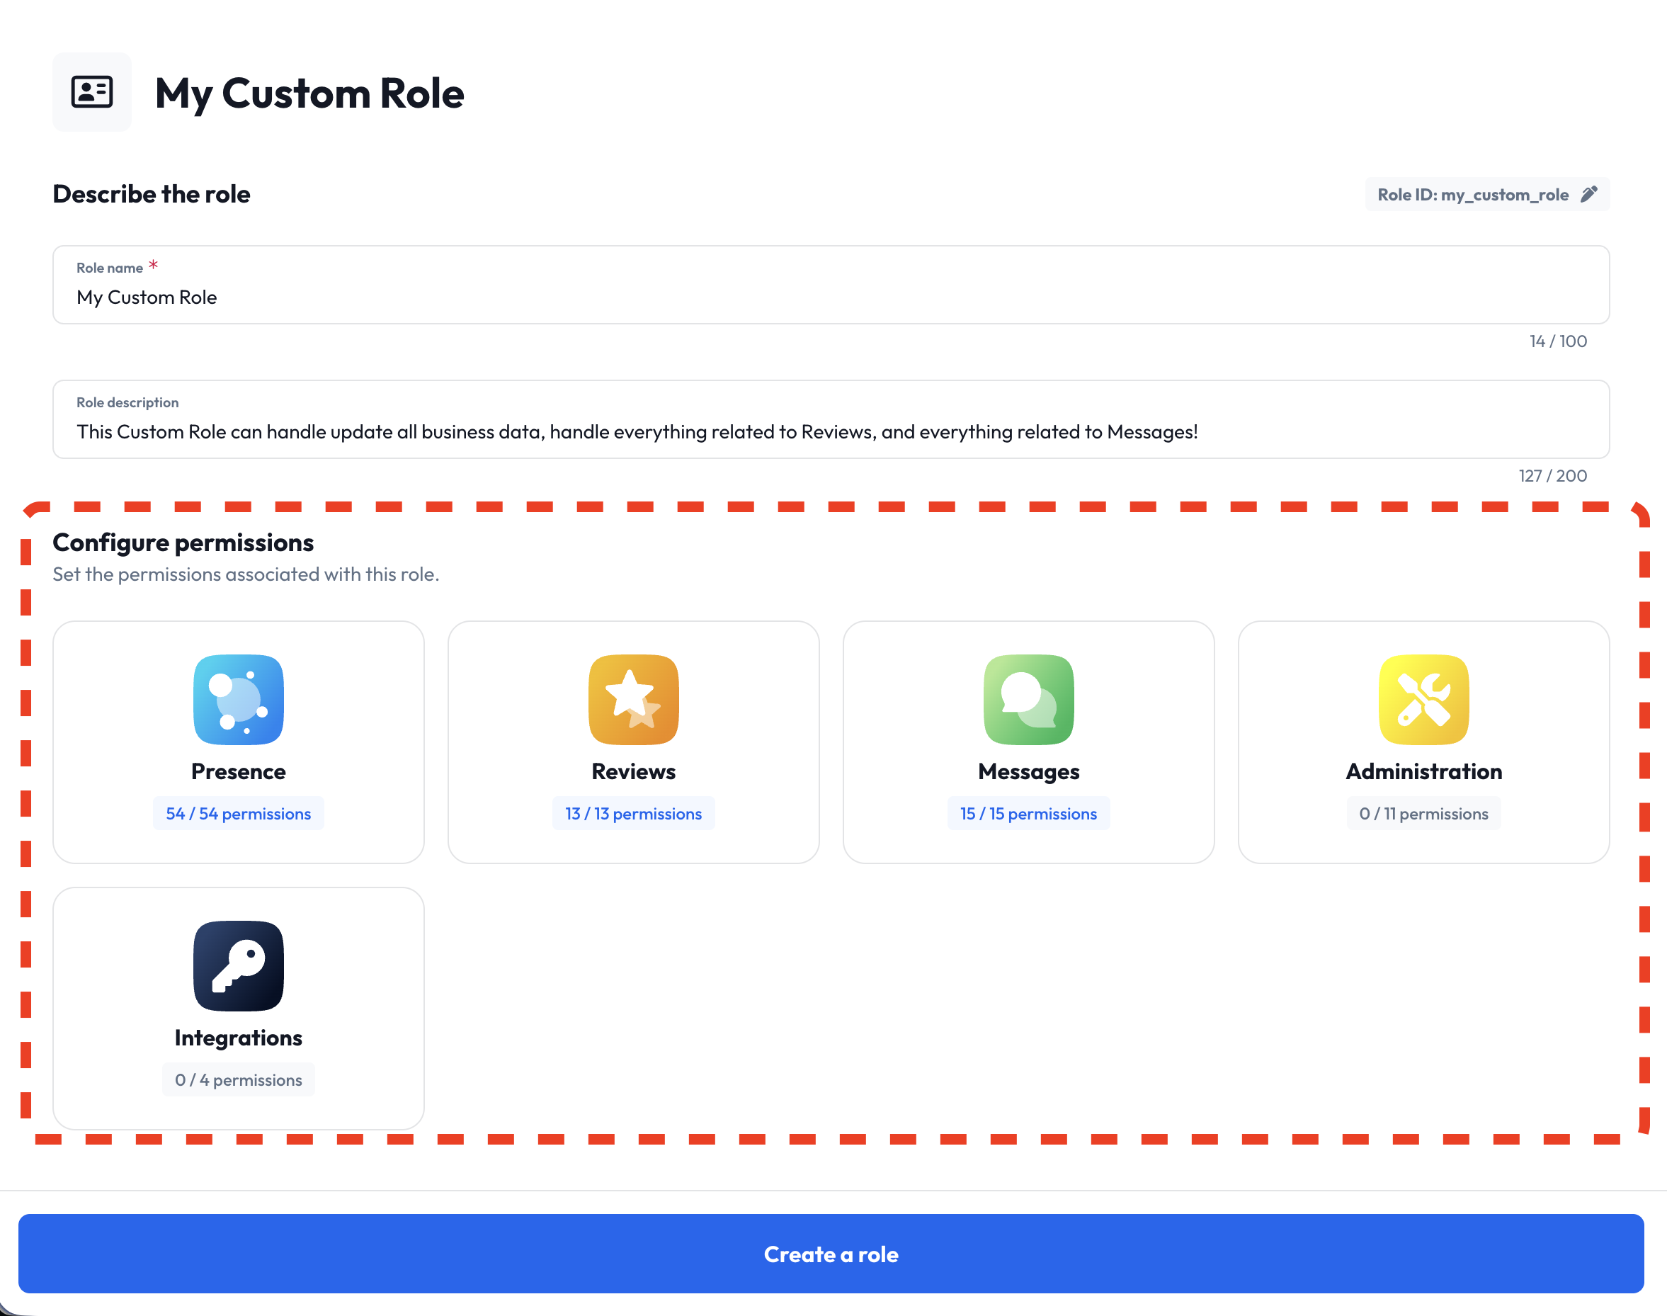This screenshot has height=1316, width=1667.
Task: Click 0 / 11 permissions under Administration
Action: [1423, 813]
